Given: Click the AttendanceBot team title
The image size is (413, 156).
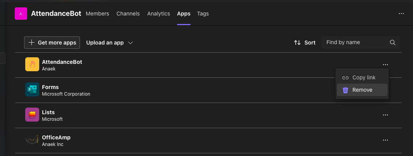Looking at the screenshot, I should point(56,14).
